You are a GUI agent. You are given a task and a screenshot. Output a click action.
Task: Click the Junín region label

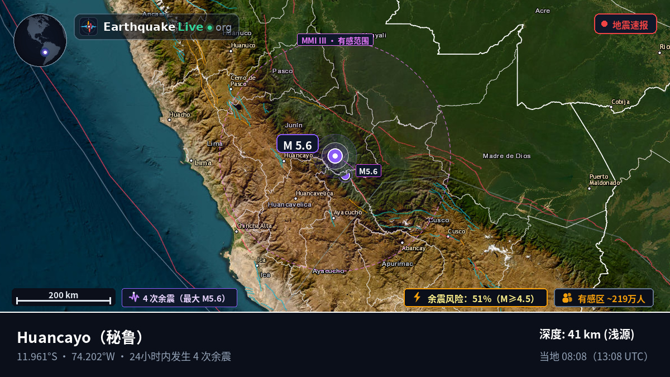(294, 125)
